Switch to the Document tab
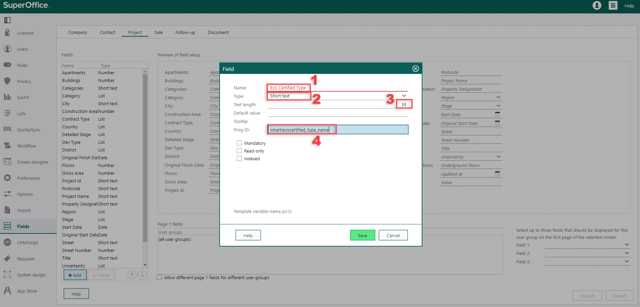640x307 pixels. coord(218,32)
